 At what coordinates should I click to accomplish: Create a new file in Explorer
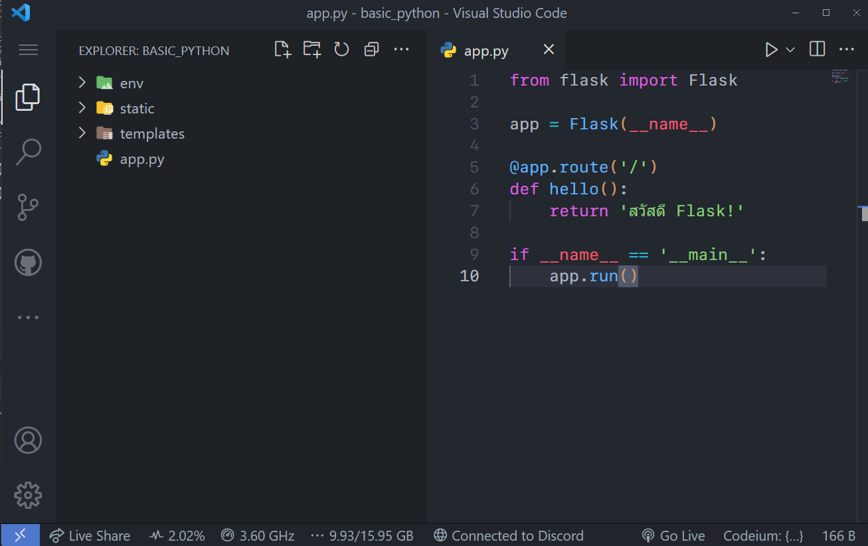pyautogui.click(x=283, y=50)
